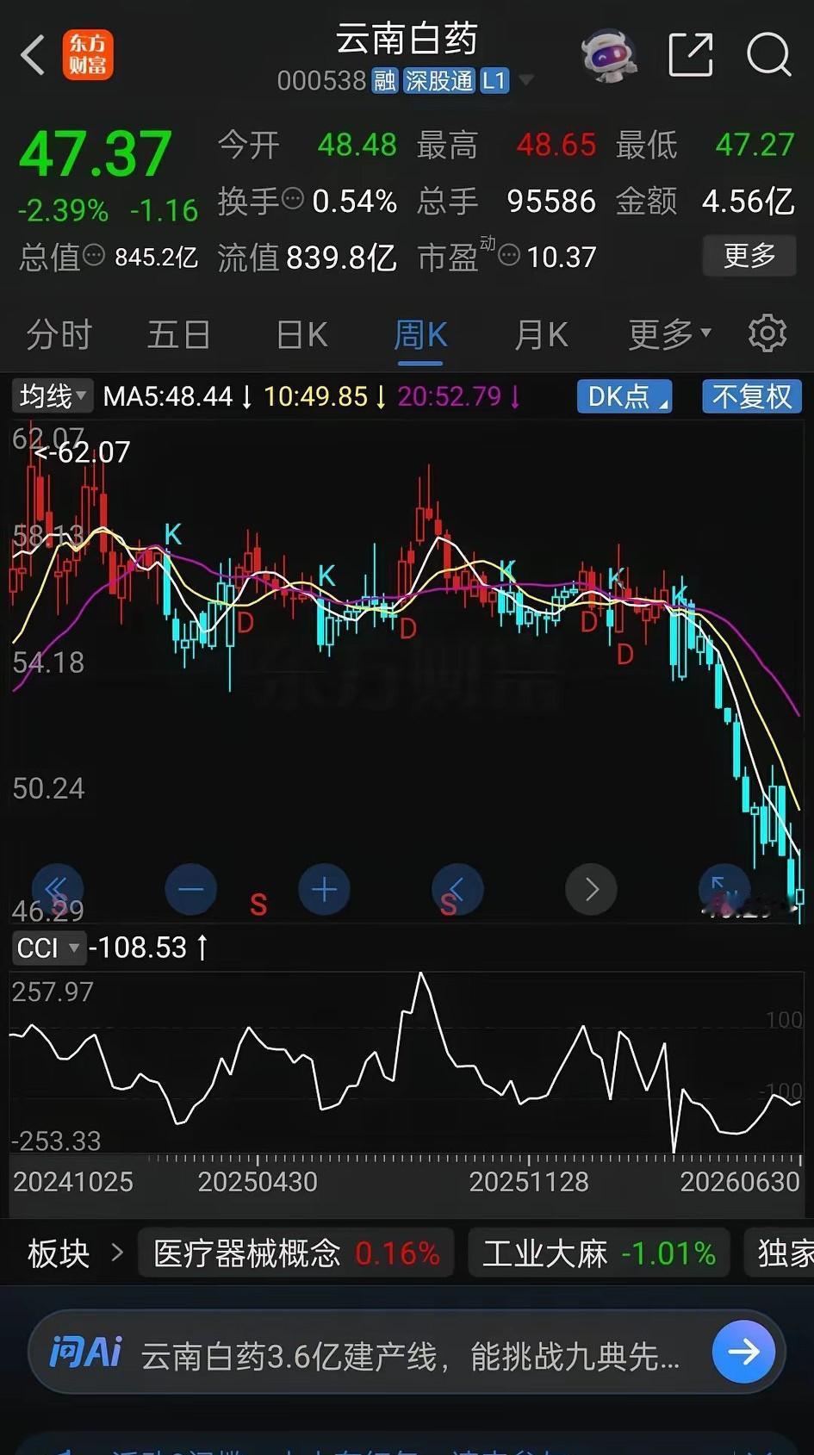Switch to 日K tab
The width and height of the screenshot is (814, 1455).
[301, 333]
